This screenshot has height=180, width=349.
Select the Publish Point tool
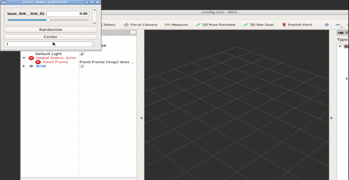click(x=297, y=24)
